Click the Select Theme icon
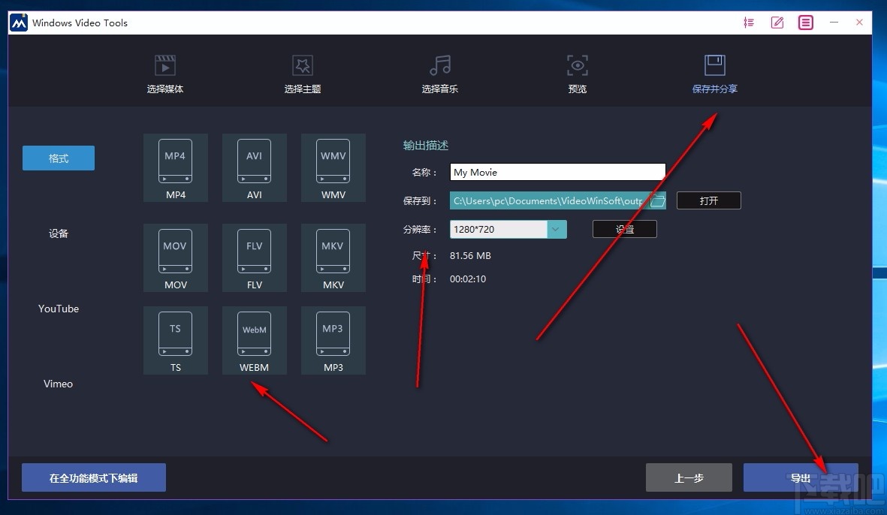This screenshot has width=887, height=515. tap(303, 71)
